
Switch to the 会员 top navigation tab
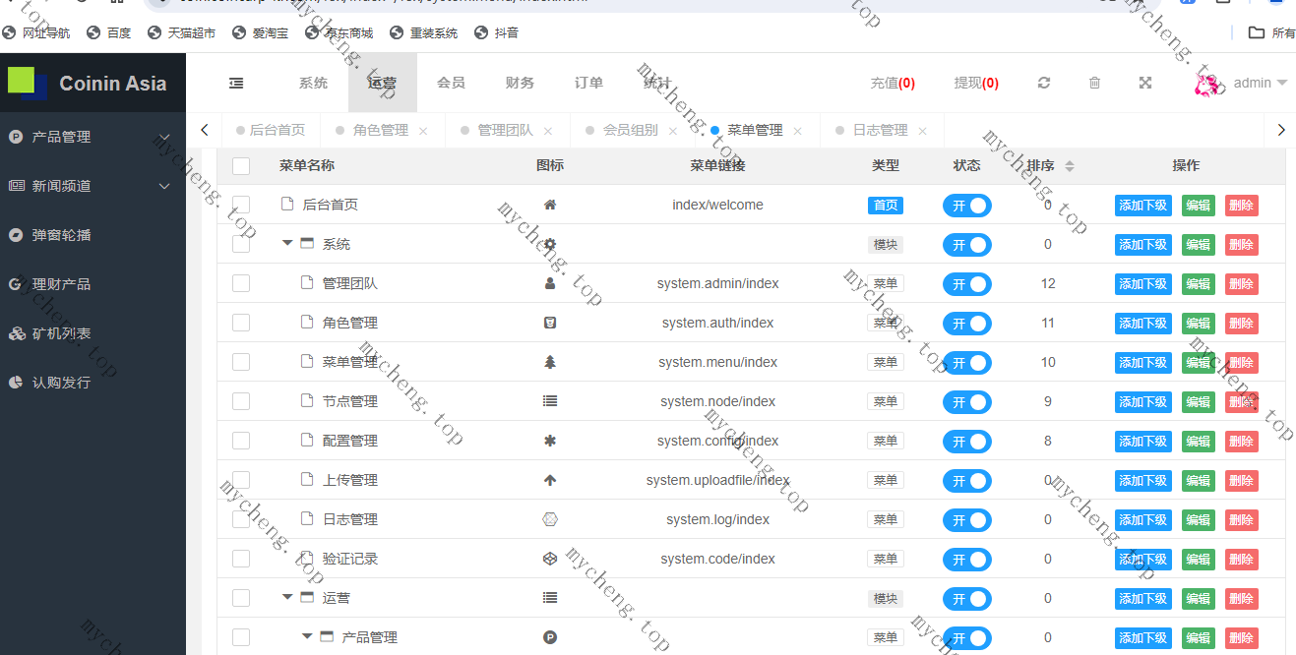(x=451, y=83)
